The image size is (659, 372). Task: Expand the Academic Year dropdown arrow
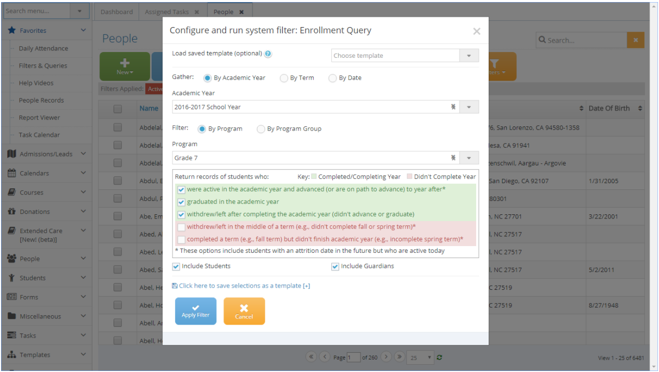tap(469, 107)
